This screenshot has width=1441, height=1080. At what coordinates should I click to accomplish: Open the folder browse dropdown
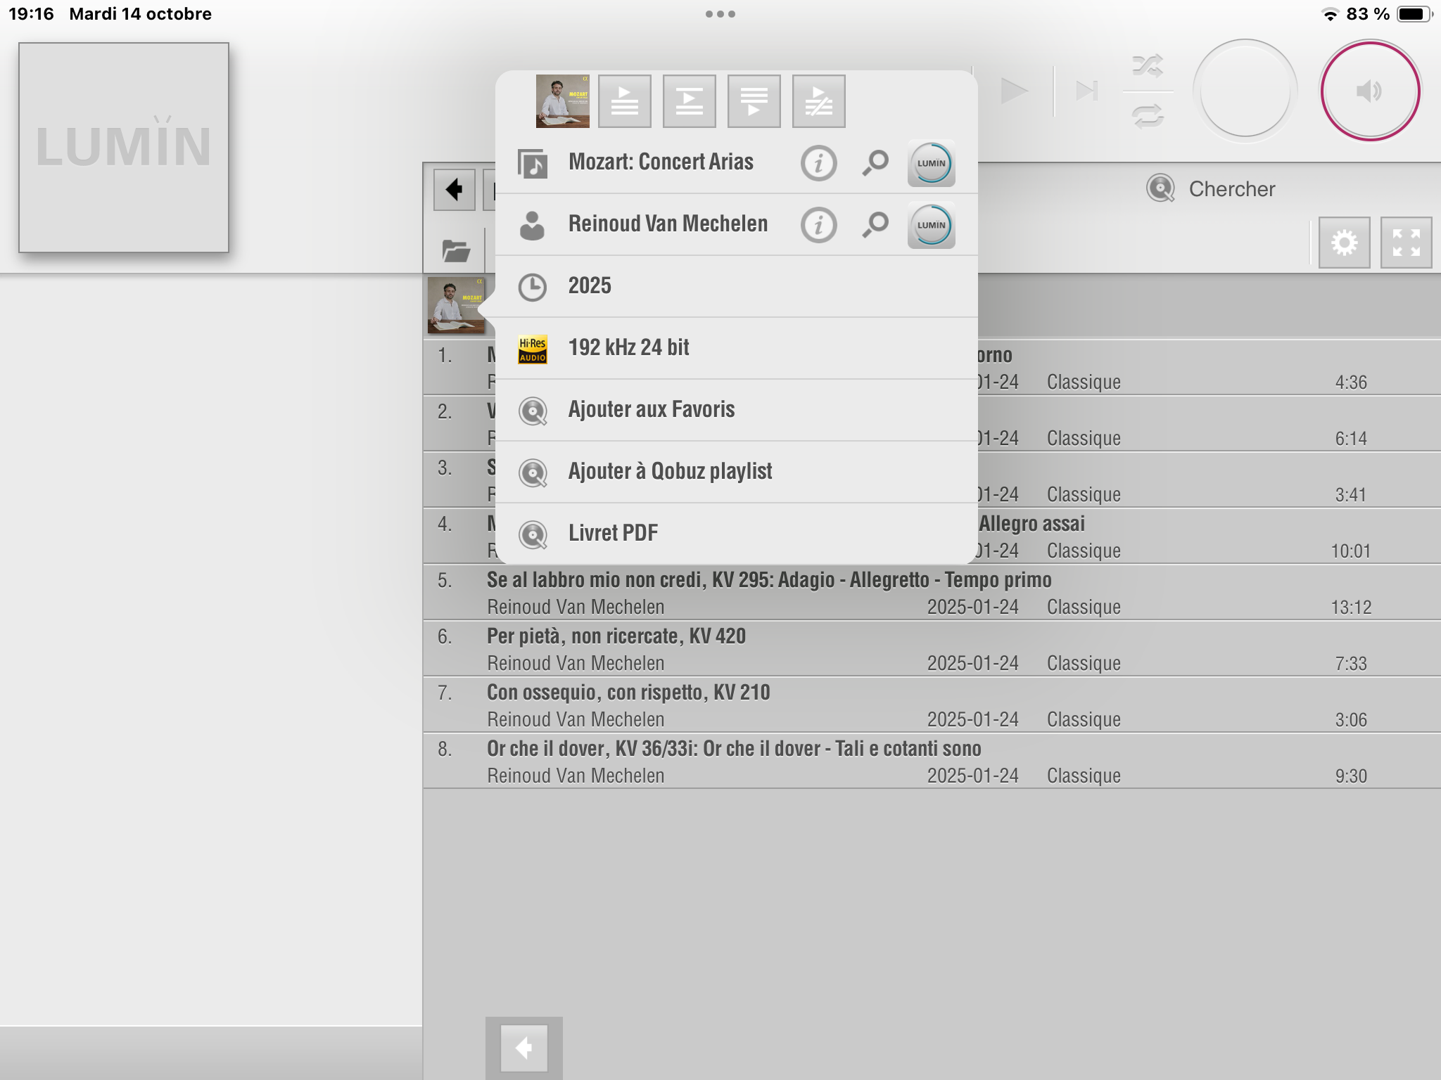point(456,250)
